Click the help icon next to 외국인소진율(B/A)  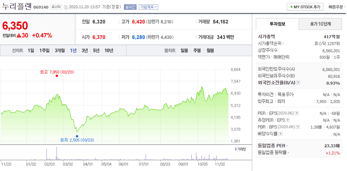(x=298, y=83)
